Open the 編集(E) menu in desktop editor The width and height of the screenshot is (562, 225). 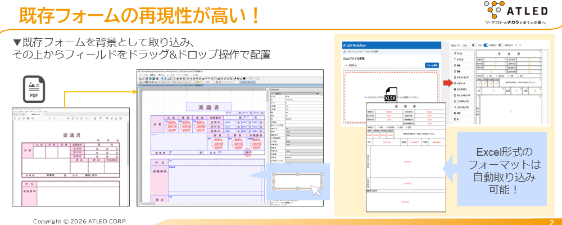[153, 75]
